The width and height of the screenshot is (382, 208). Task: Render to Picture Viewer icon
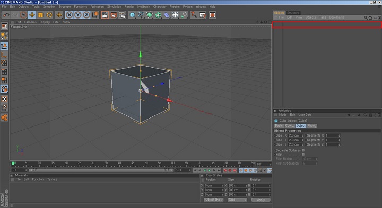pyautogui.click(x=114, y=15)
